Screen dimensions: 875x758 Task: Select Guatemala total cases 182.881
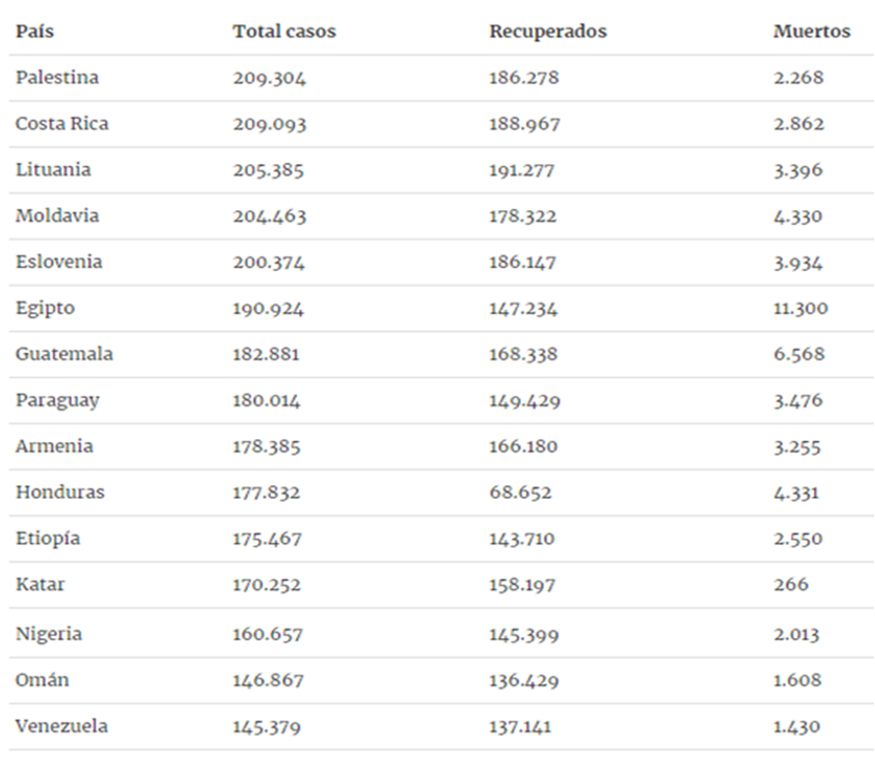[x=266, y=354]
